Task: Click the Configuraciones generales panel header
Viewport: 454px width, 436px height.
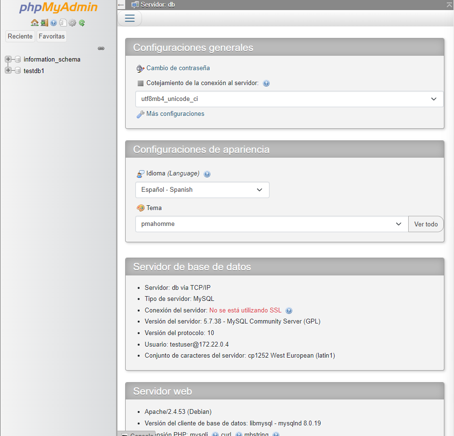Action: tap(285, 47)
